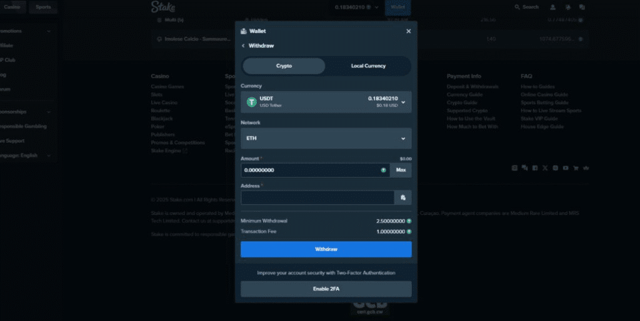Image resolution: width=640 pixels, height=321 pixels.
Task: Go back using the Withdraw arrow
Action: (x=243, y=46)
